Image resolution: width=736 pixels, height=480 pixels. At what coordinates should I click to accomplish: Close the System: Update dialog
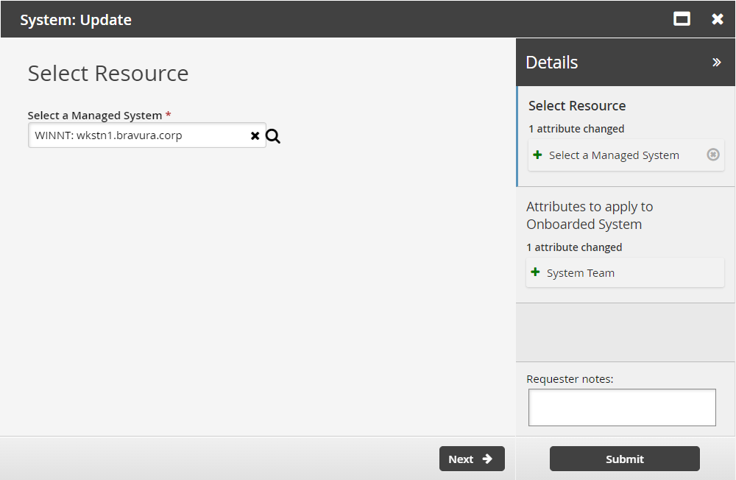click(718, 19)
